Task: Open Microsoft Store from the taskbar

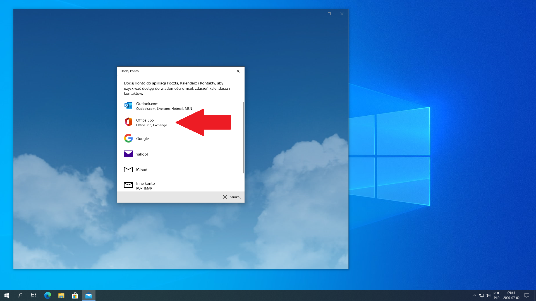Action: 75,295
